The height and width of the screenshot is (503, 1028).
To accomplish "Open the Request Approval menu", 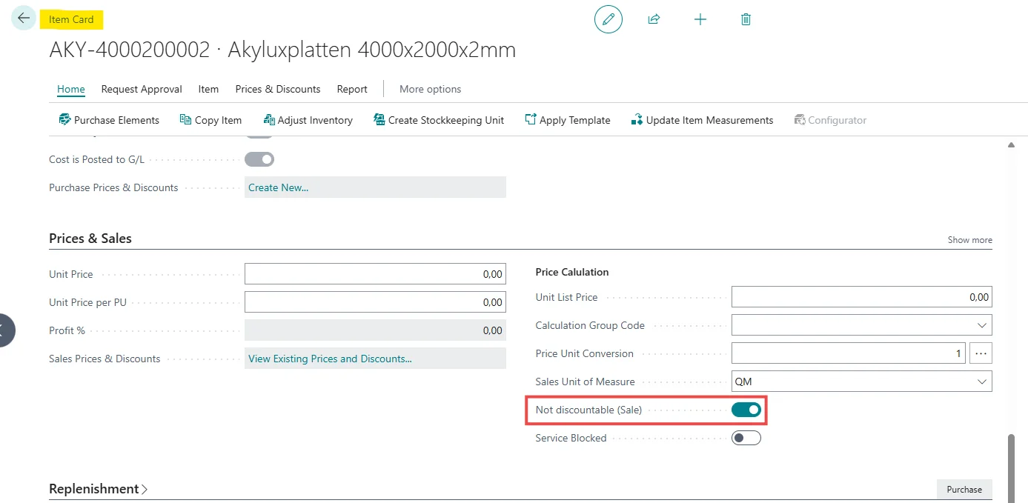I will pos(142,89).
